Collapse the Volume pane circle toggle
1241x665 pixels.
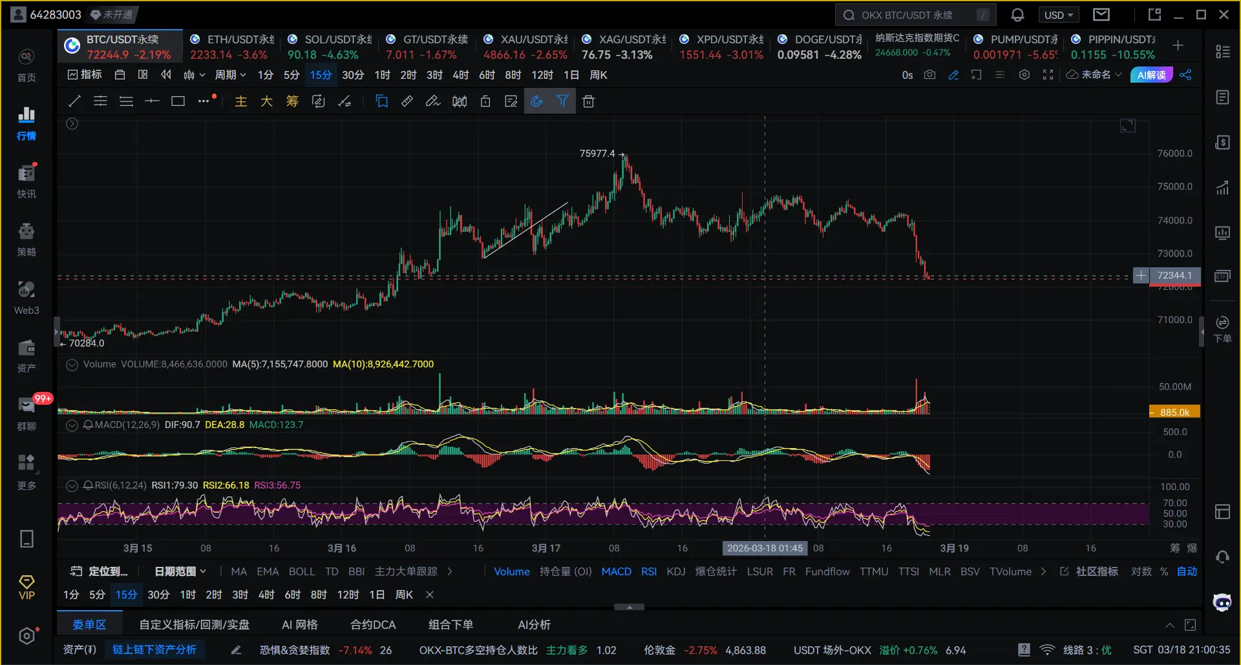[x=72, y=365]
